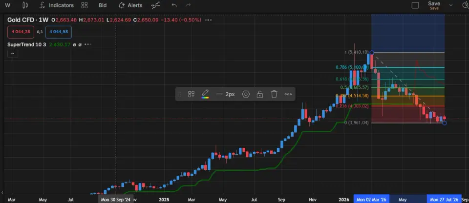This screenshot has width=469, height=203.
Task: Open more options for the SuperTrend indicator
Action: coord(87,44)
